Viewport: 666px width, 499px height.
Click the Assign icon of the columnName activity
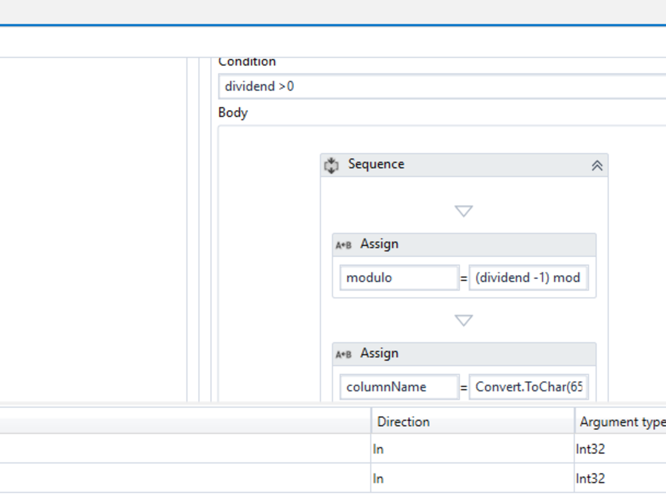coord(343,354)
